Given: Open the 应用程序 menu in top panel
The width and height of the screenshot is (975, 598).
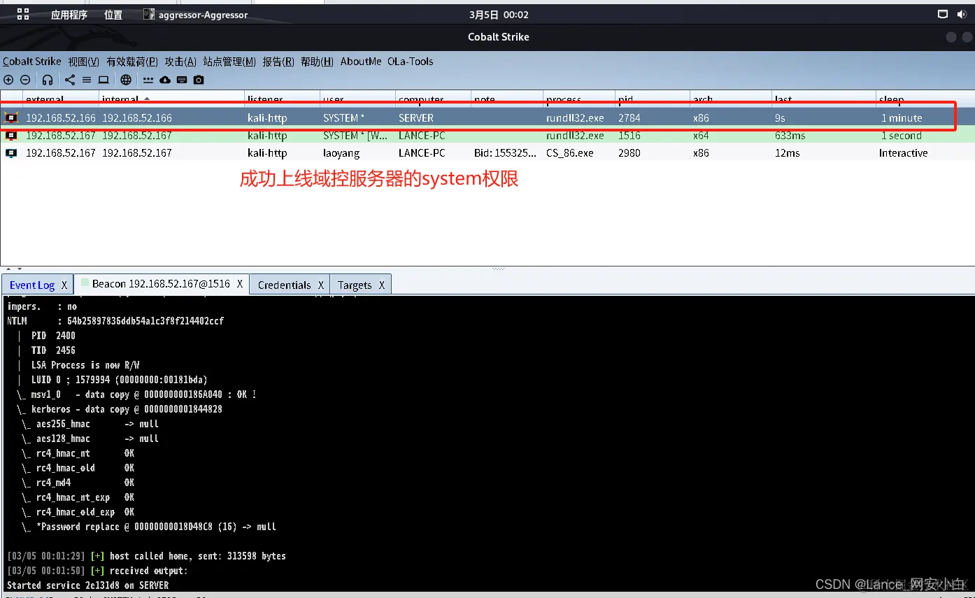Looking at the screenshot, I should coord(69,15).
